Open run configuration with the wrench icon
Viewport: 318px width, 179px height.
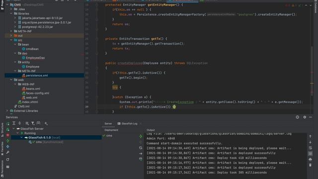[8, 152]
